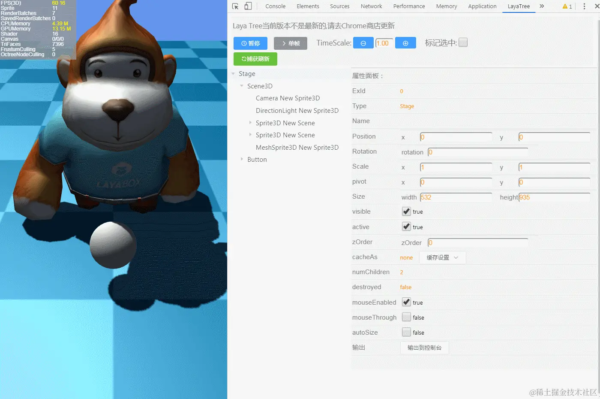Open the Application tab

coord(482,6)
